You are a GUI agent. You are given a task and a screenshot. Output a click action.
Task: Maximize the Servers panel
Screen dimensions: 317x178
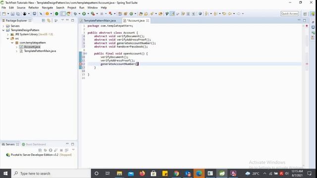point(73,144)
